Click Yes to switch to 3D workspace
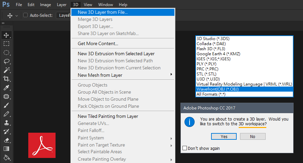The image size is (303, 163). tap(224, 136)
